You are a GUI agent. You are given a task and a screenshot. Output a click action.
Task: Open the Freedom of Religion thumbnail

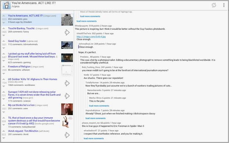tap(67, 70)
